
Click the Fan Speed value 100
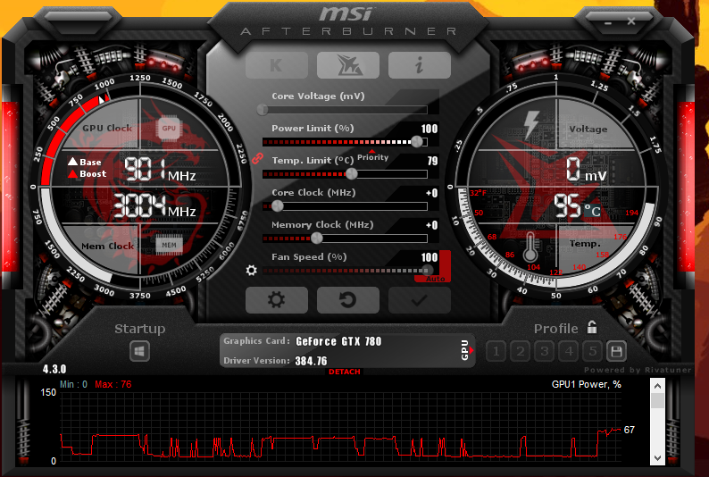pyautogui.click(x=430, y=257)
